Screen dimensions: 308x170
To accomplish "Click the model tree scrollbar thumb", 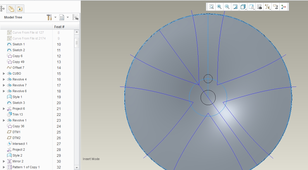I will tap(77, 43).
